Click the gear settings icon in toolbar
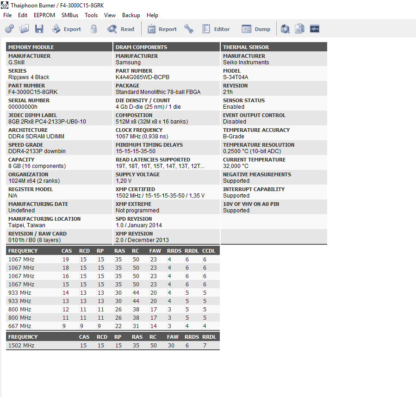The height and width of the screenshot is (397, 416). pyautogui.click(x=10, y=29)
